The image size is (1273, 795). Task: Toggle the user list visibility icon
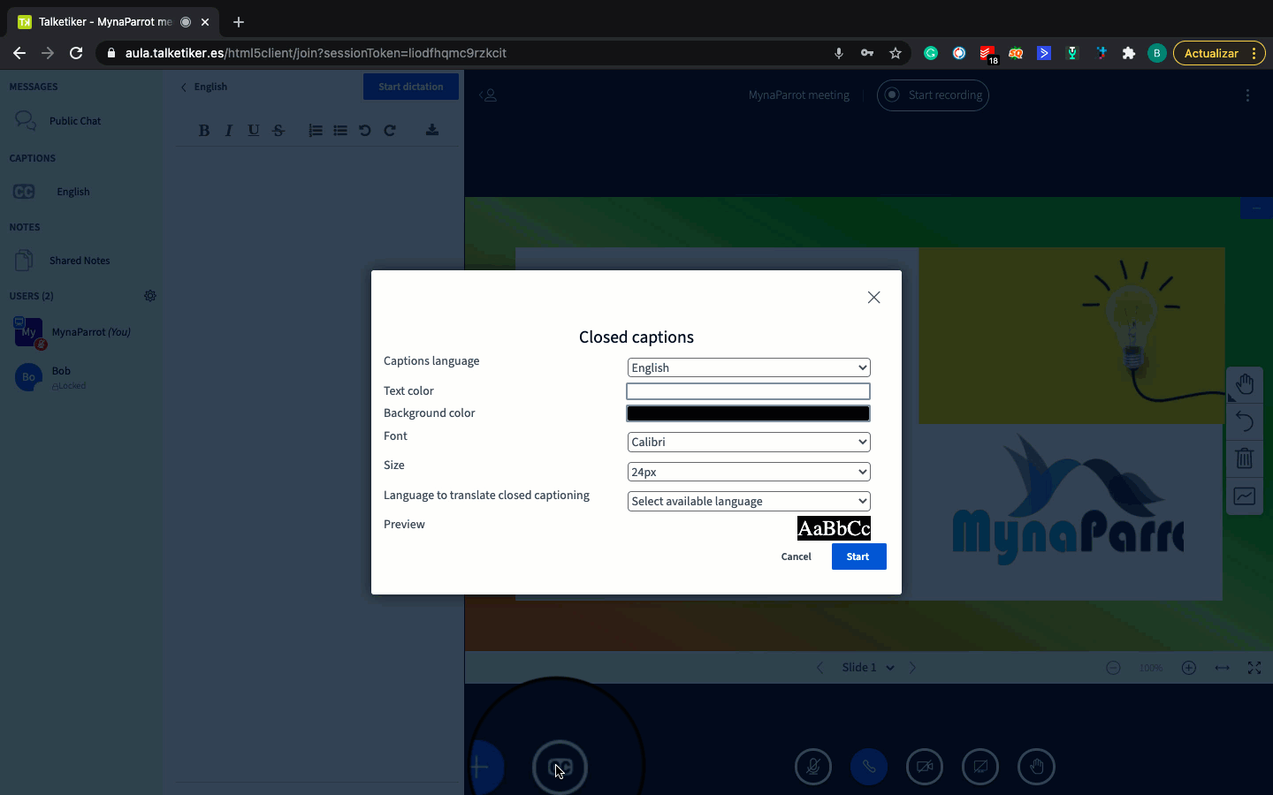click(488, 95)
